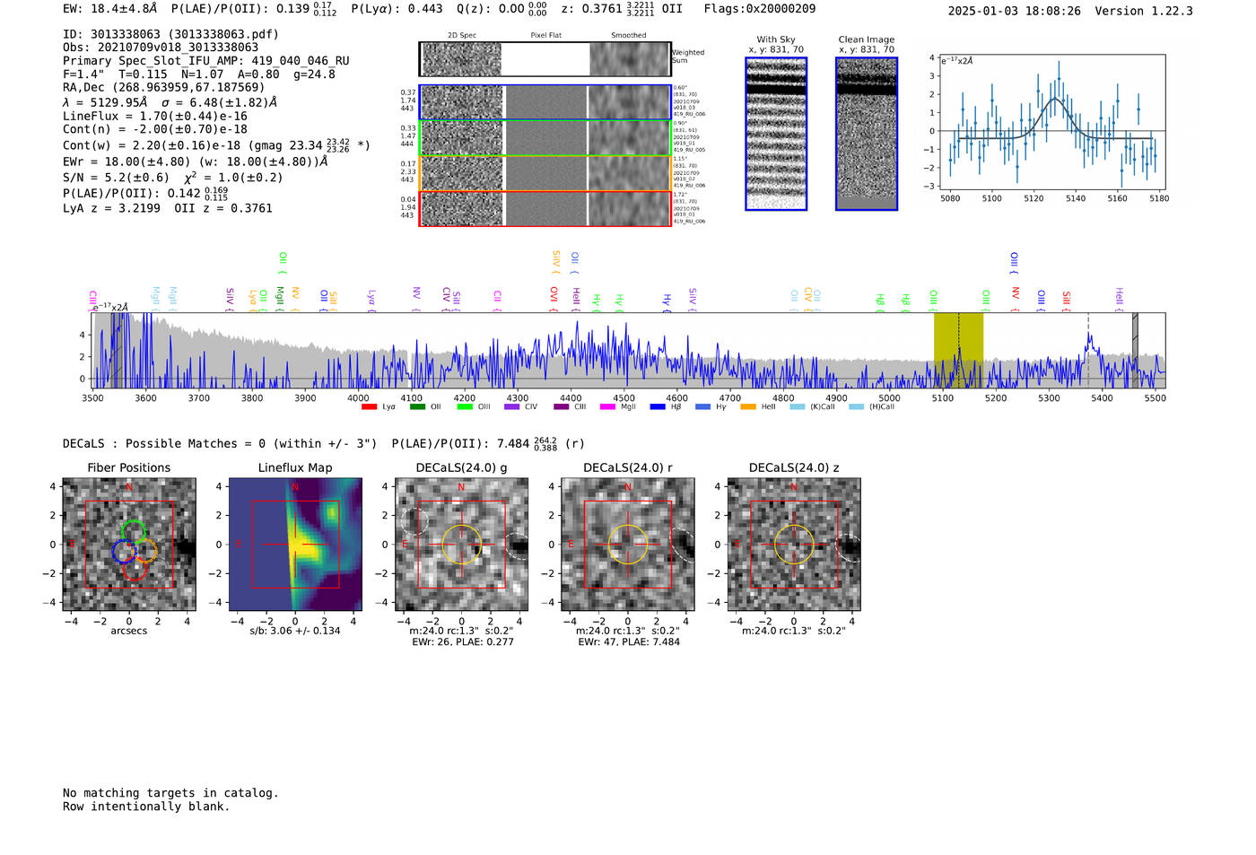The width and height of the screenshot is (1256, 855).
Task: Select the Weighted Sum 2D spectrum row
Action: [x=545, y=59]
